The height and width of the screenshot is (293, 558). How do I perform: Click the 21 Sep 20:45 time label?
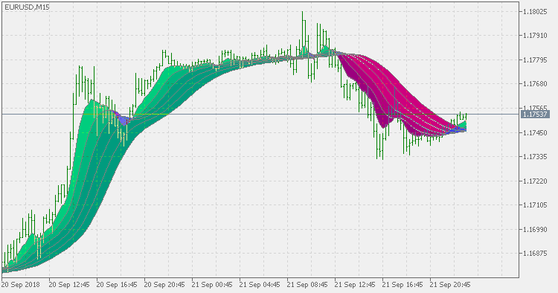[450, 285]
